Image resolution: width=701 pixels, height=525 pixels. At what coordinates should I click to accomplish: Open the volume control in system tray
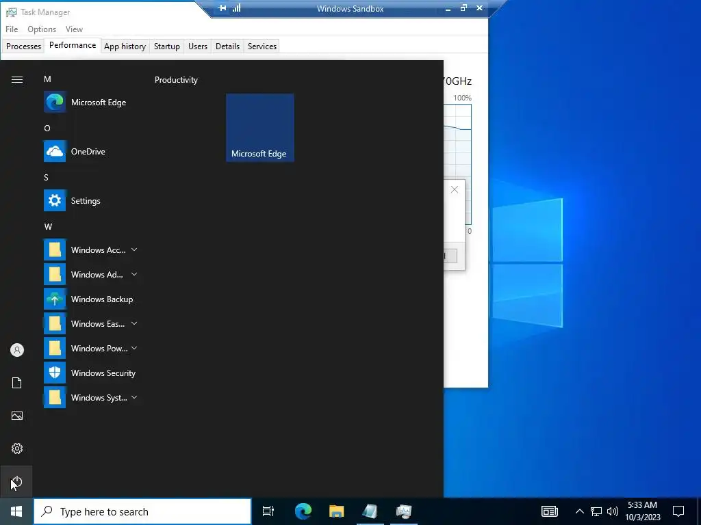click(613, 511)
